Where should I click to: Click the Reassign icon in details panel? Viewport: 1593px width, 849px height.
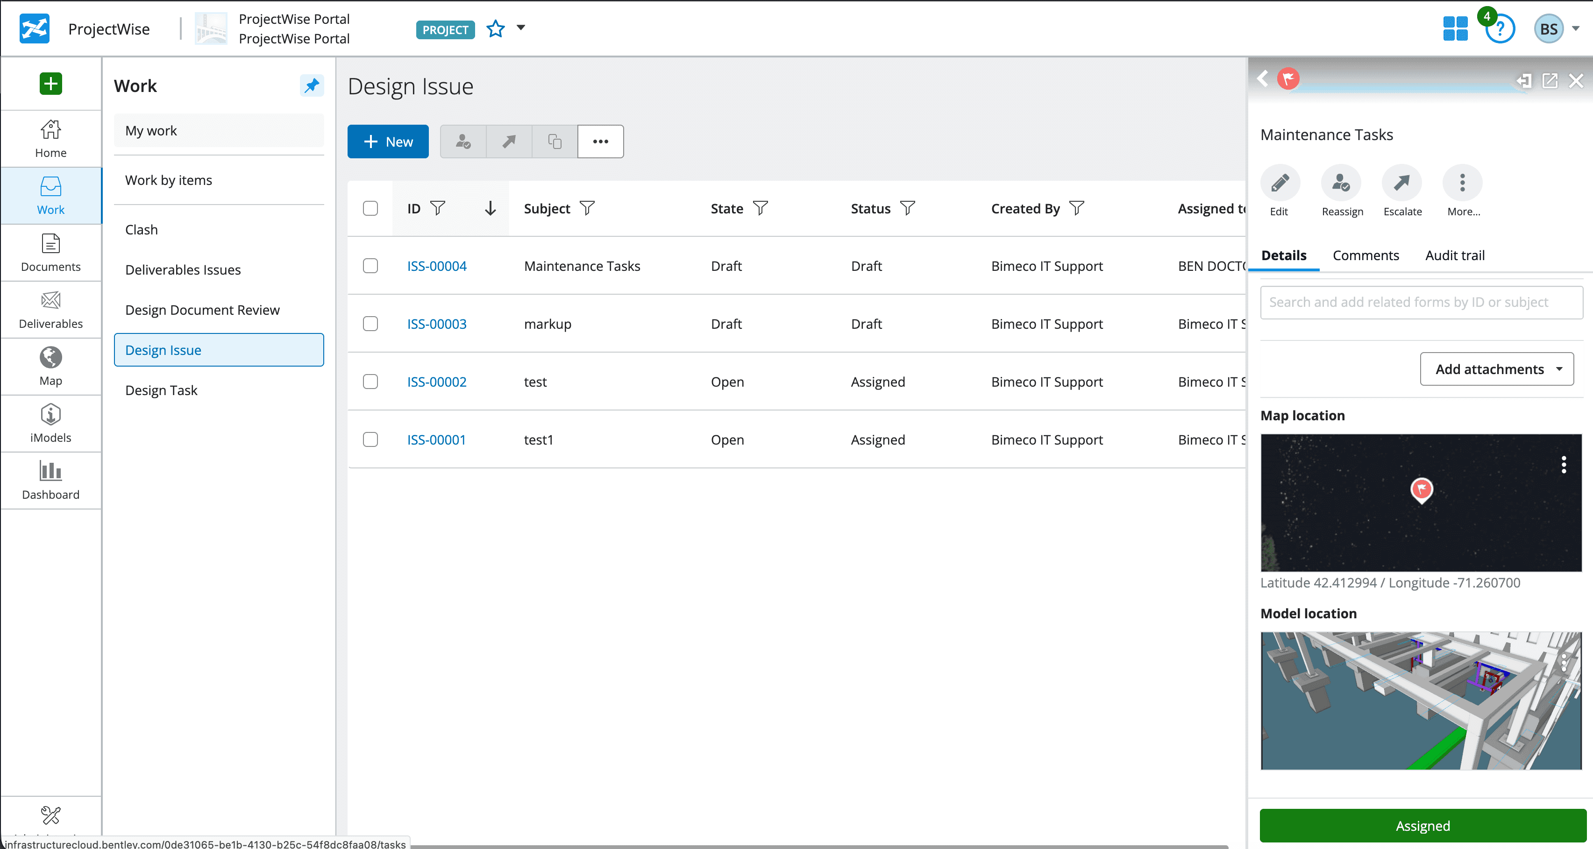1341,183
